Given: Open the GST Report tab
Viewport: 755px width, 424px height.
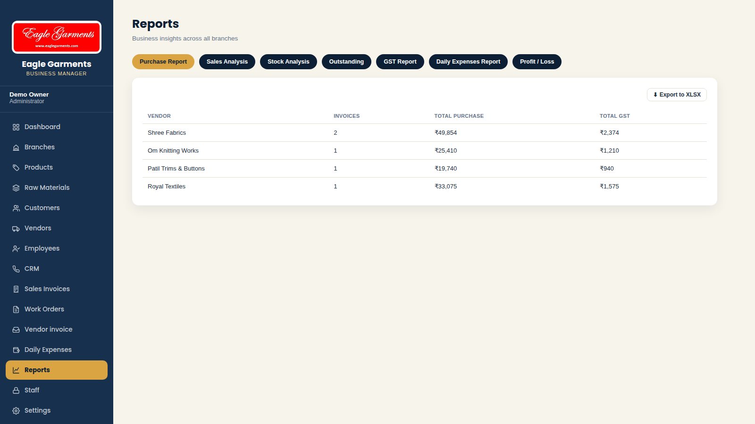Looking at the screenshot, I should (x=400, y=62).
